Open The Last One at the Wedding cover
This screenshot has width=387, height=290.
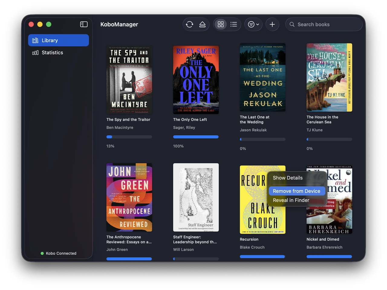(x=263, y=77)
